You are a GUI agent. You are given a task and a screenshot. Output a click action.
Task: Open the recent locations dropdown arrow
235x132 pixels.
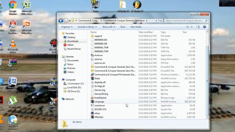point(70,21)
